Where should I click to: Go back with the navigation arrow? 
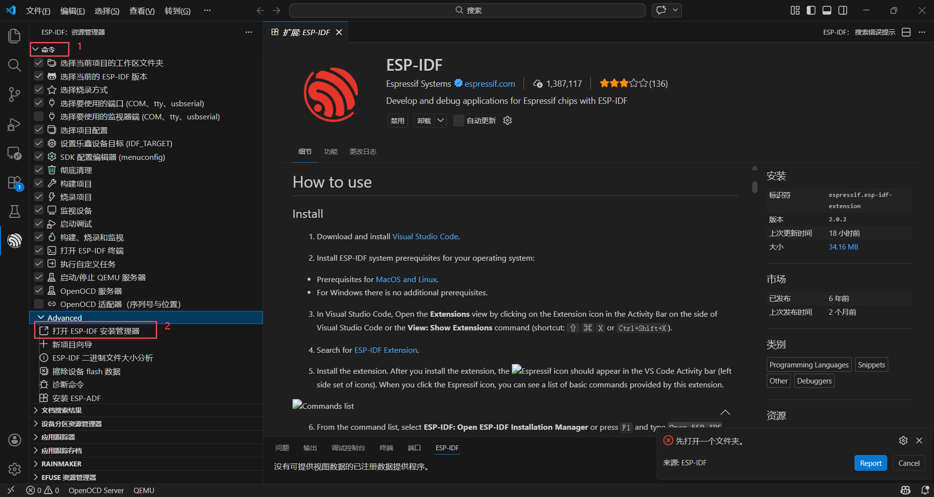260,10
